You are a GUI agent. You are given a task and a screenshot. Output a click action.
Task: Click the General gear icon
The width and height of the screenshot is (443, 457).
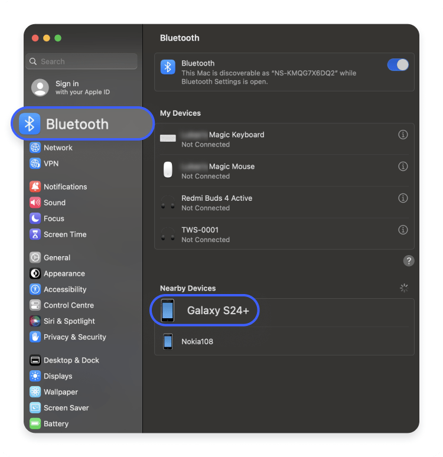click(35, 257)
